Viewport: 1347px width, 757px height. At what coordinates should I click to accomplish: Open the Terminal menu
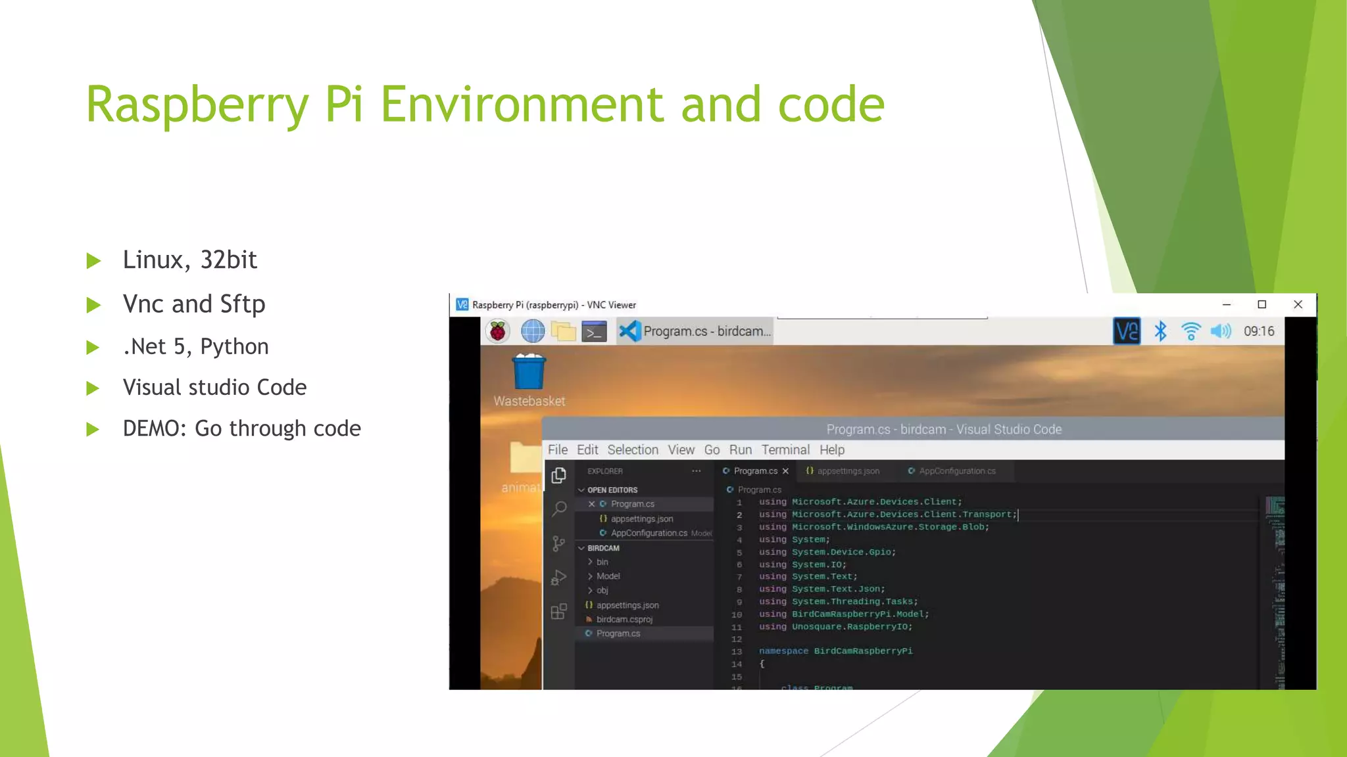(785, 450)
